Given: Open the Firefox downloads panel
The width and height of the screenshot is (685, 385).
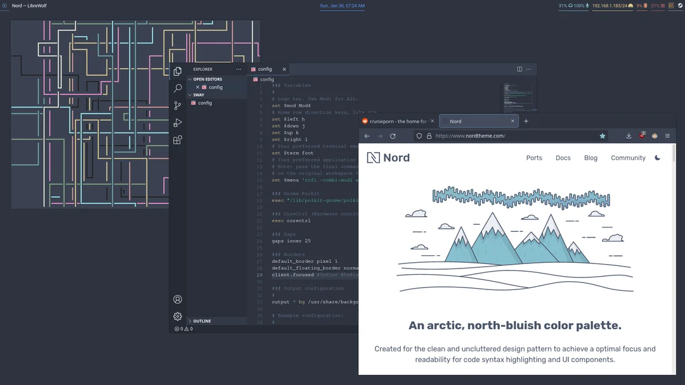Looking at the screenshot, I should click(629, 136).
